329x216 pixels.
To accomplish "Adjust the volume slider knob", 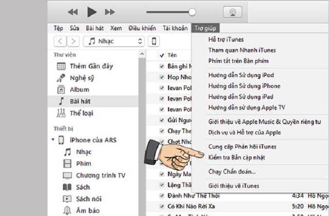I will [192, 12].
